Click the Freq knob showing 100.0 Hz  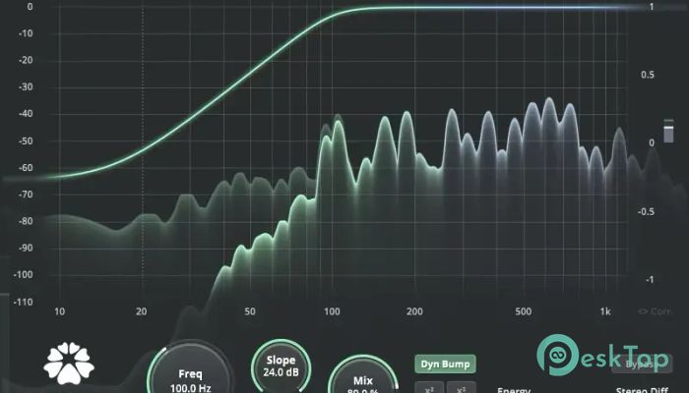pos(191,377)
